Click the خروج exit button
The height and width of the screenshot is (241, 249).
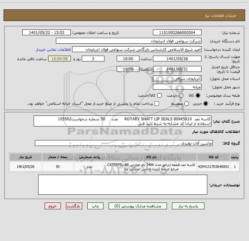53,206
